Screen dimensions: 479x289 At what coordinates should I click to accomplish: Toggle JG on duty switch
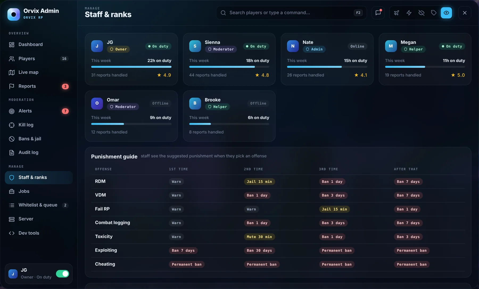pyautogui.click(x=63, y=274)
